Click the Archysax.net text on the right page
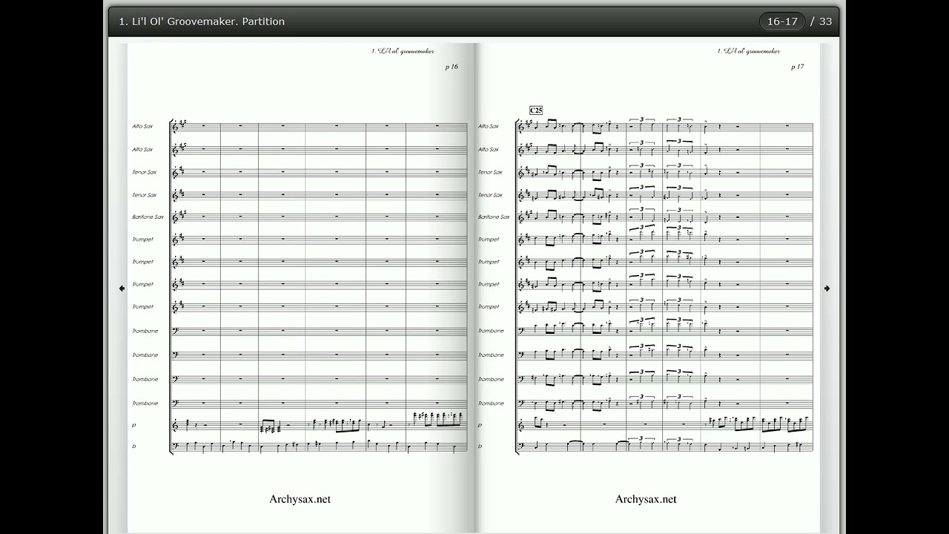 tap(646, 499)
